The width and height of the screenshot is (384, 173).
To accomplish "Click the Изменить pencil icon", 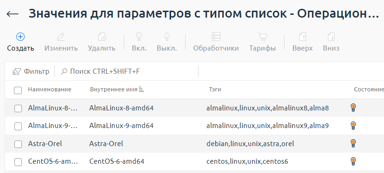I will 61,37.
